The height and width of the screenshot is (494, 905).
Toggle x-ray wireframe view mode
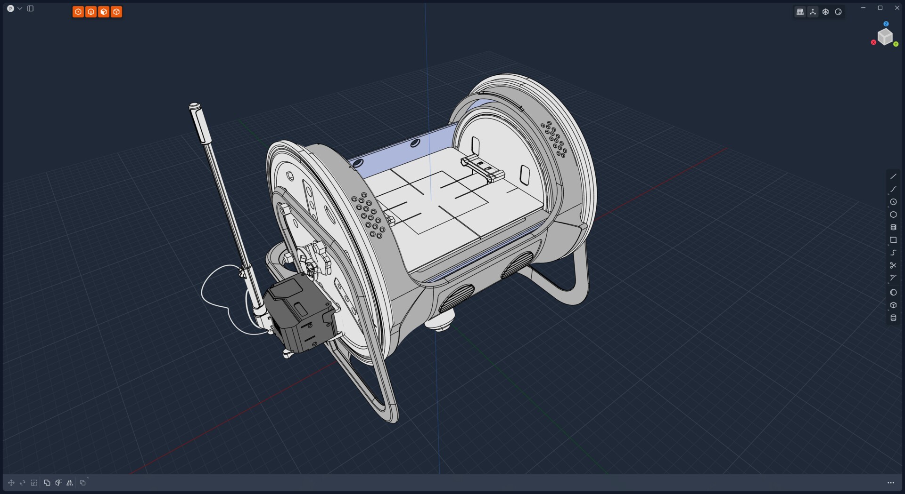[x=825, y=12]
